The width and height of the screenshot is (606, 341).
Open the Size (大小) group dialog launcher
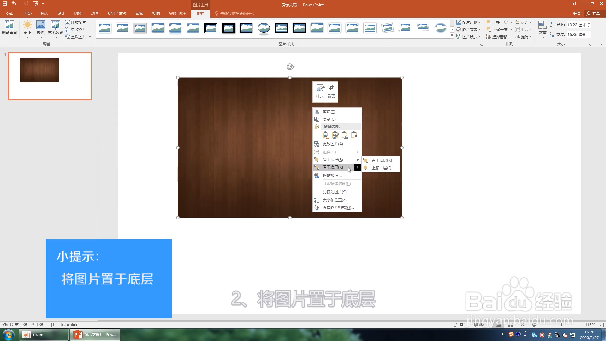click(x=590, y=45)
